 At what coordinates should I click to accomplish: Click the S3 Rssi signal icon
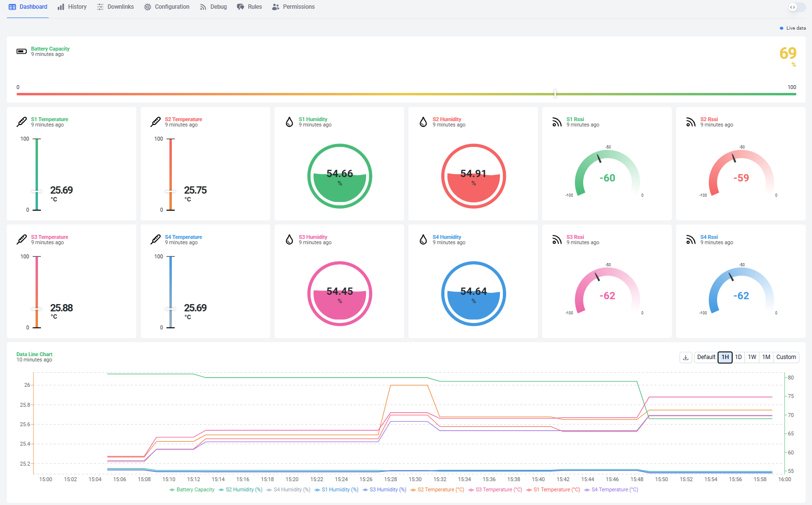tap(557, 239)
